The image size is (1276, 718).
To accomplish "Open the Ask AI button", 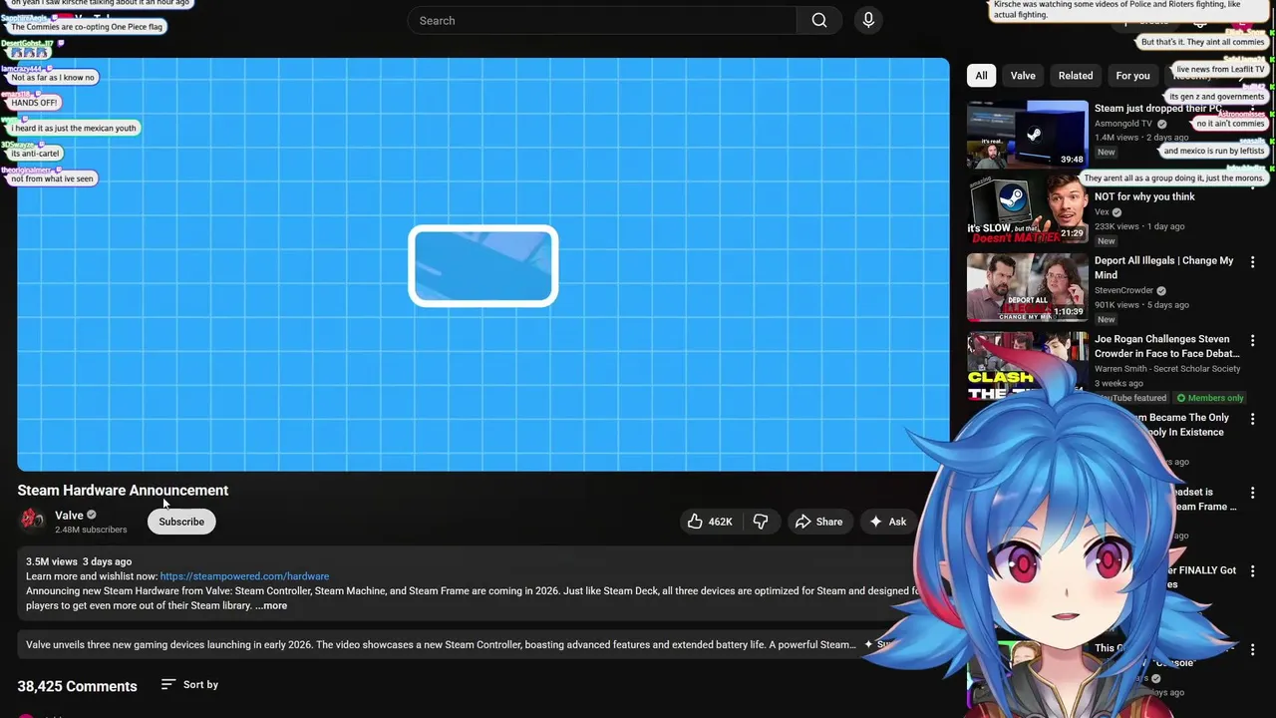I will 887,522.
